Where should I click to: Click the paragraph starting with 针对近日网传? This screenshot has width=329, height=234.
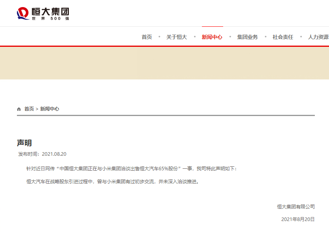[131, 169]
